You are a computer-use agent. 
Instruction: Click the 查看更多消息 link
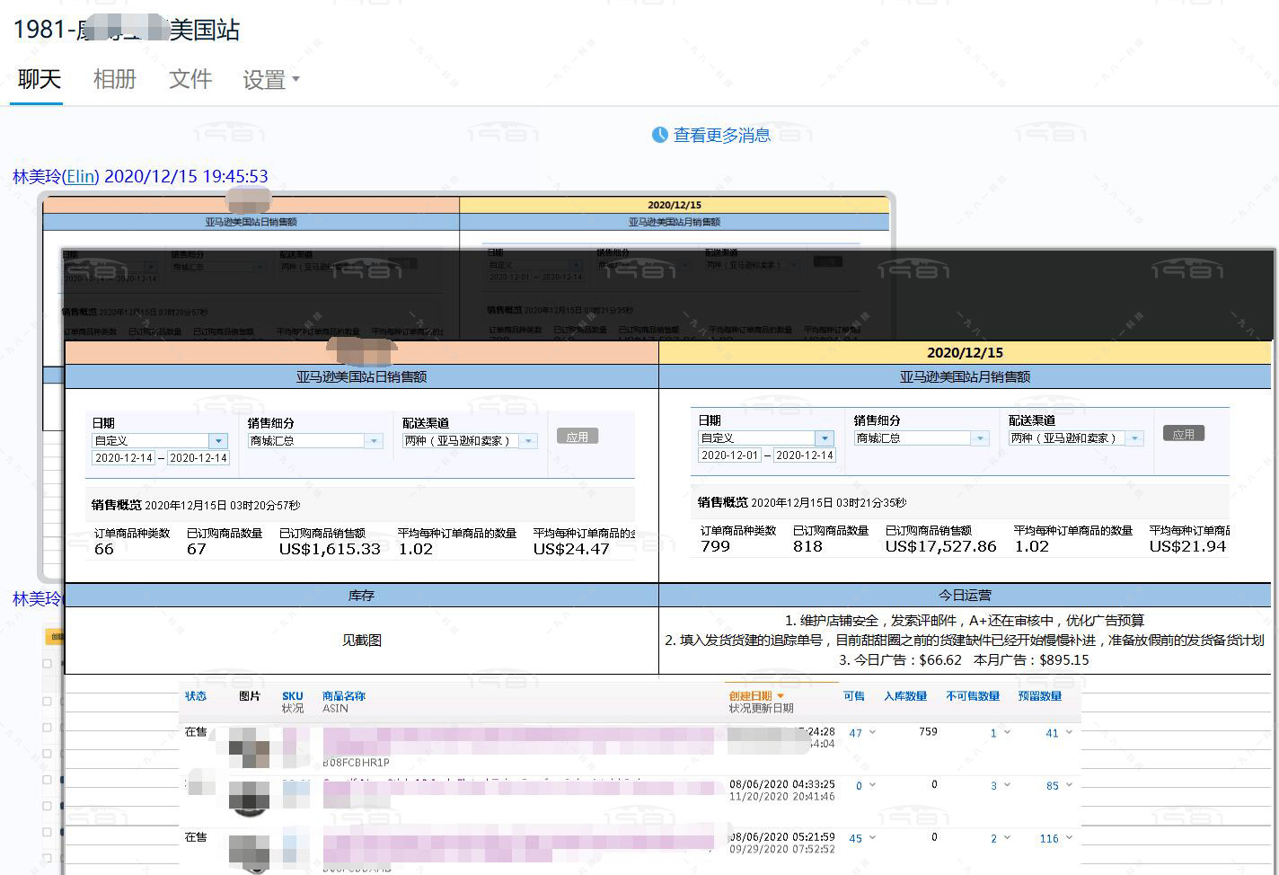coord(722,135)
